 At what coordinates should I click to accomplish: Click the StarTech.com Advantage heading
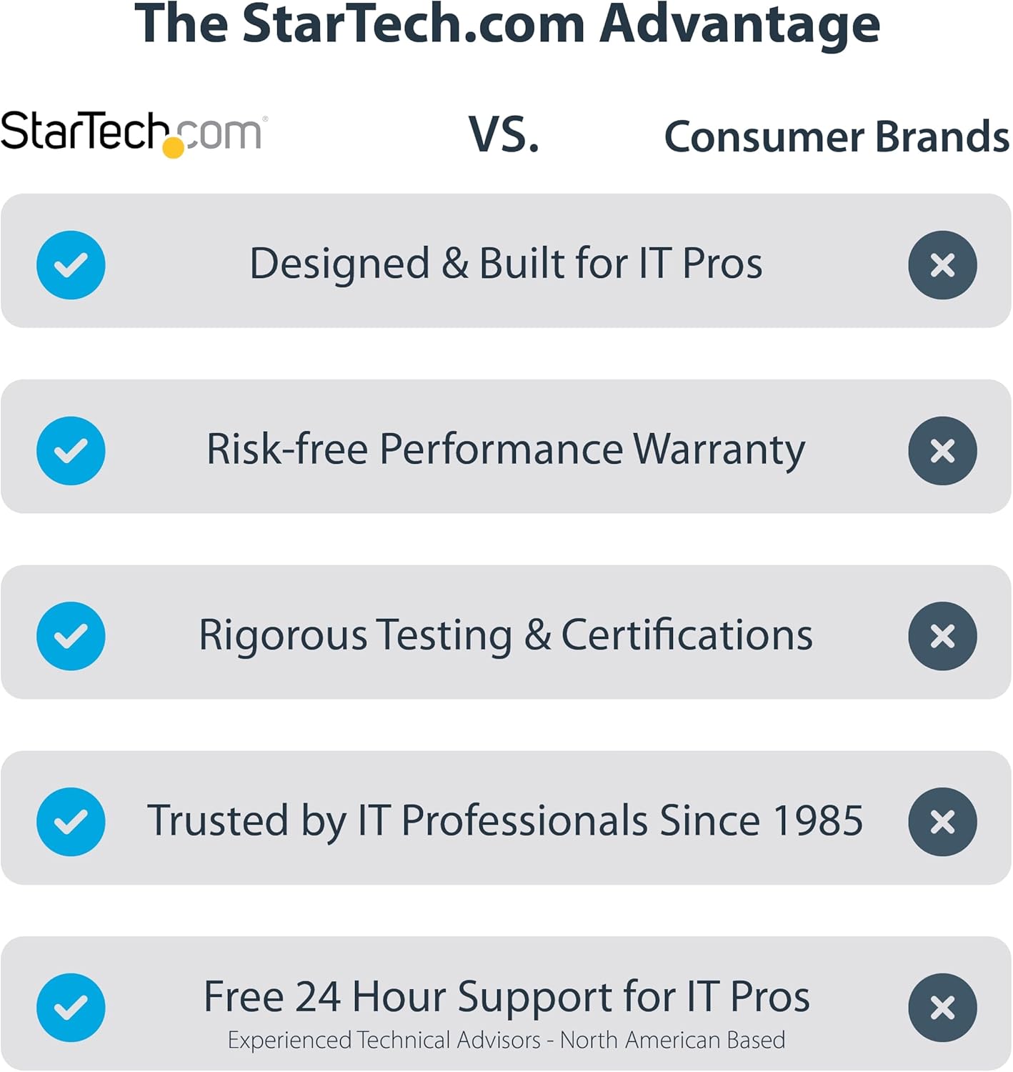[x=506, y=24]
